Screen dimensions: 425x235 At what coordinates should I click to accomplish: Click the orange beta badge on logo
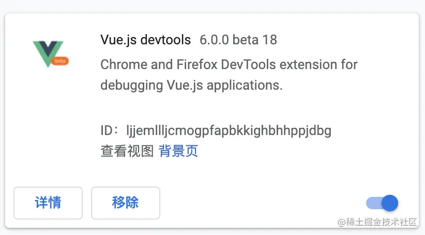(60, 61)
